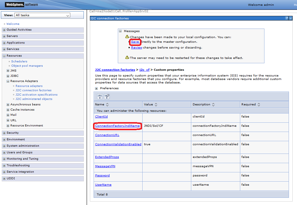Click Save link to master configuration
Screen dimensions: 297x205
[135, 42]
